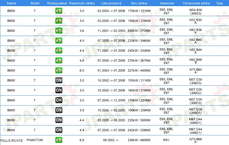Click E65, E66, E67 body in N73 B60 row
The image size is (229, 145).
[x=166, y=71]
